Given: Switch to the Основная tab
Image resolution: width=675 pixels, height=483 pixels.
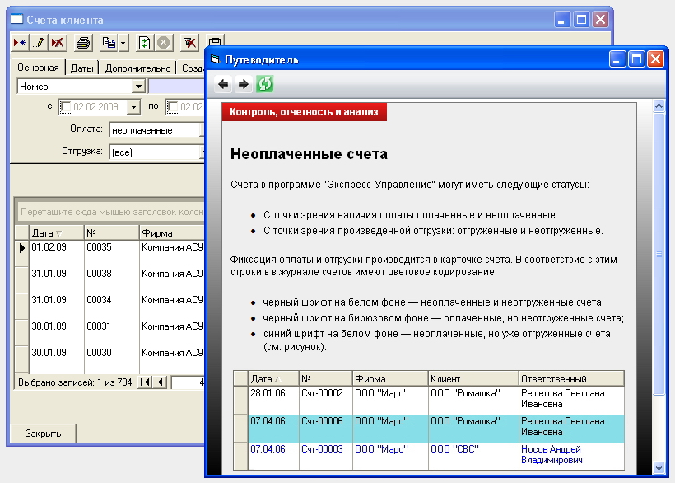Looking at the screenshot, I should click(x=38, y=68).
